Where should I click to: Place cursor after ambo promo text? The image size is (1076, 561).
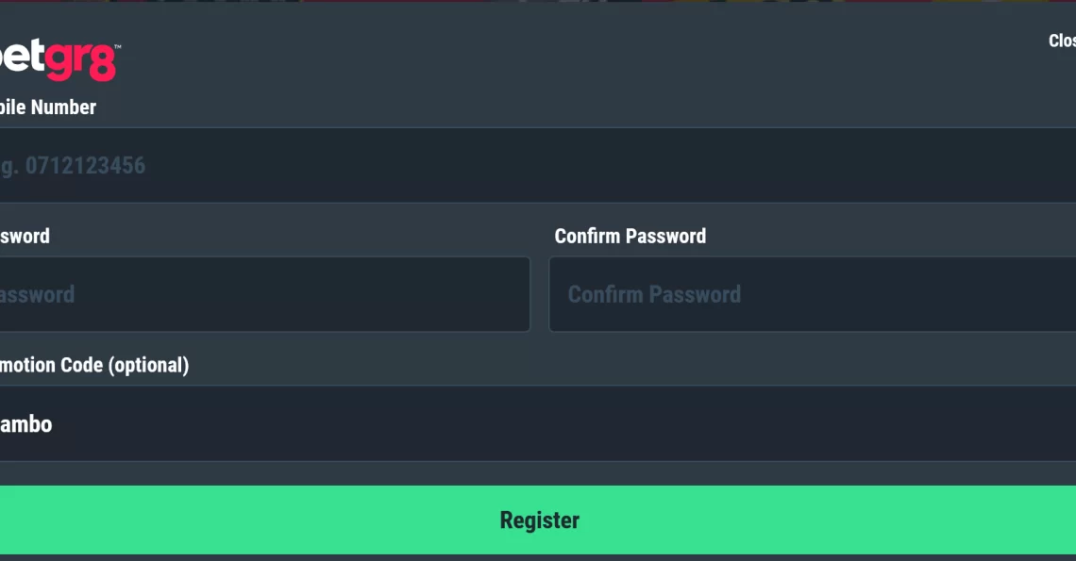pyautogui.click(x=54, y=424)
